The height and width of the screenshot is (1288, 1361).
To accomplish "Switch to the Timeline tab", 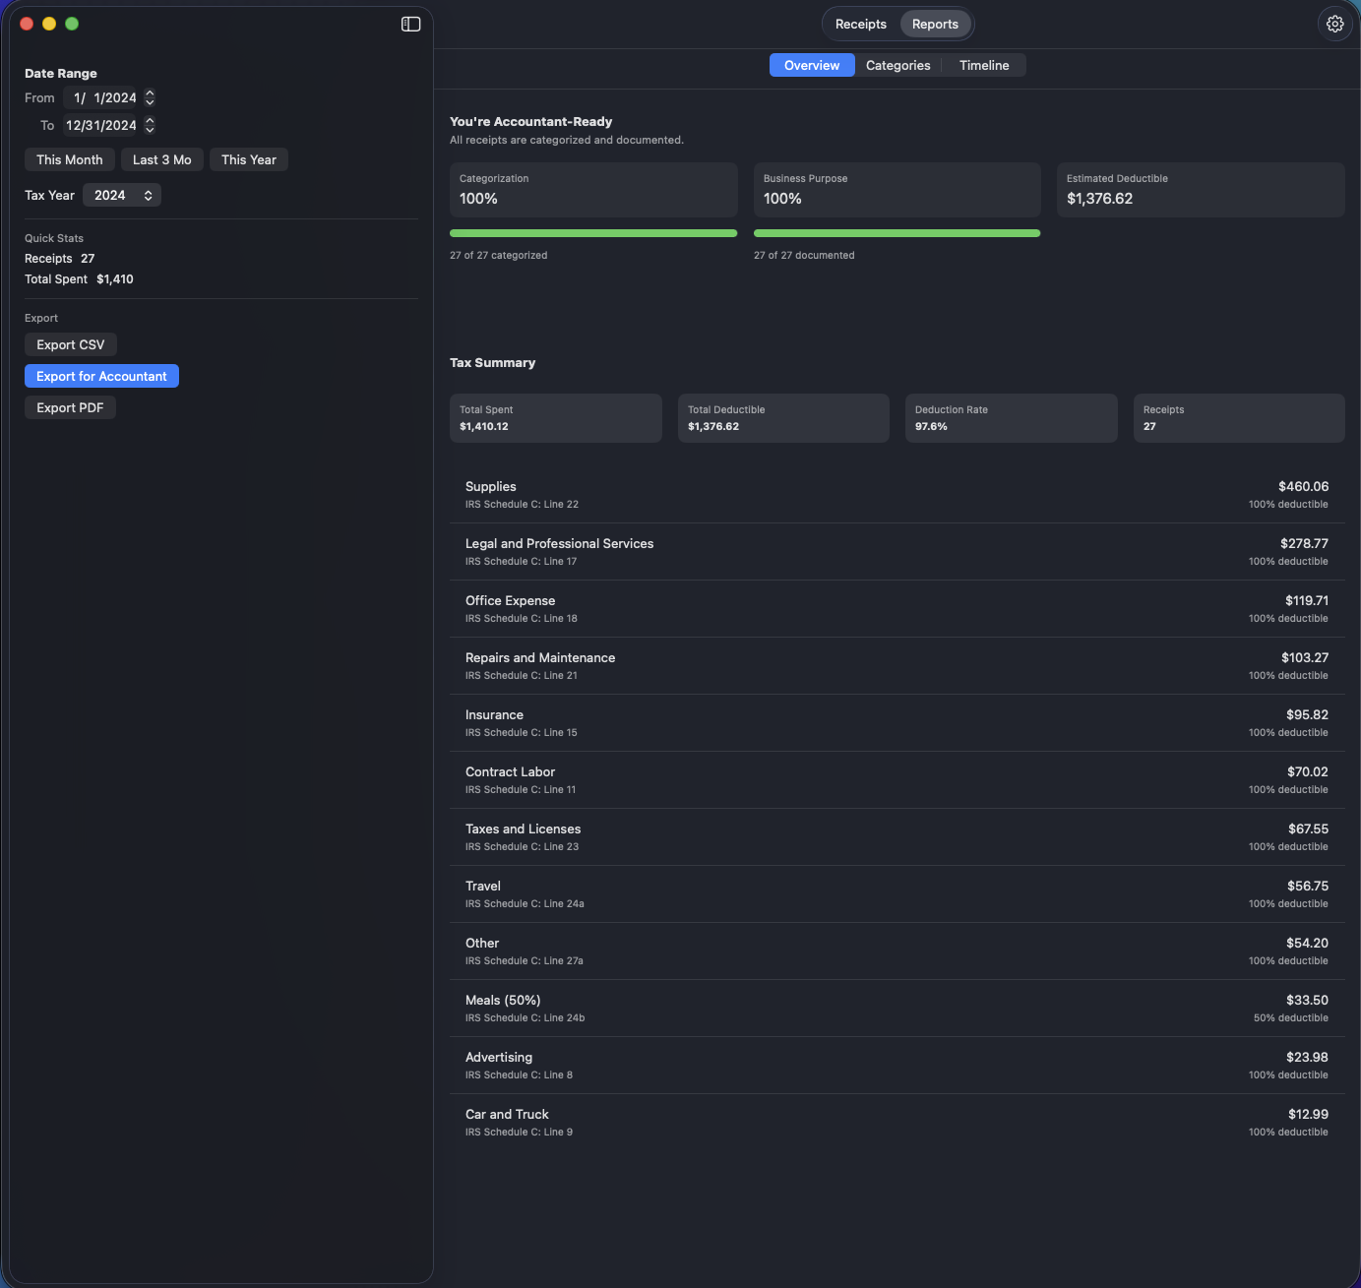I will pyautogui.click(x=984, y=65).
